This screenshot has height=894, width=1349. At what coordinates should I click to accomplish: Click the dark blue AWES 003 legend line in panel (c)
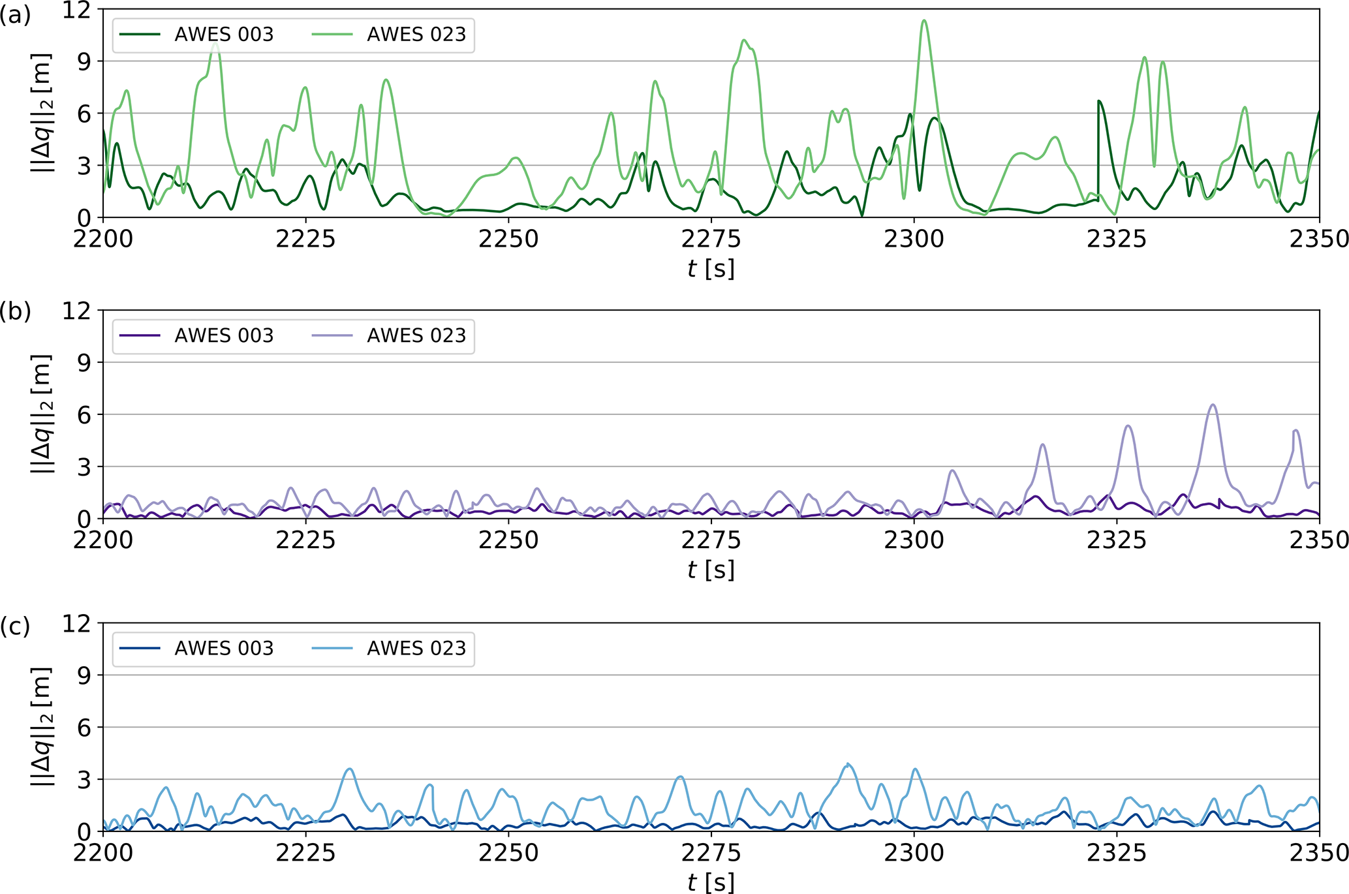(140, 648)
